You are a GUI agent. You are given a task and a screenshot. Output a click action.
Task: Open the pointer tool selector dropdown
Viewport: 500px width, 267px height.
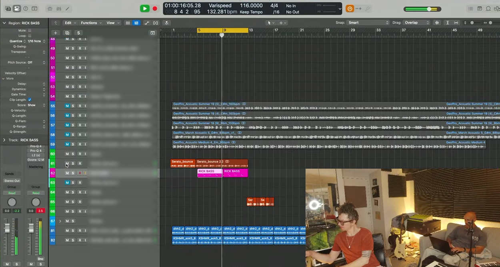[271, 23]
